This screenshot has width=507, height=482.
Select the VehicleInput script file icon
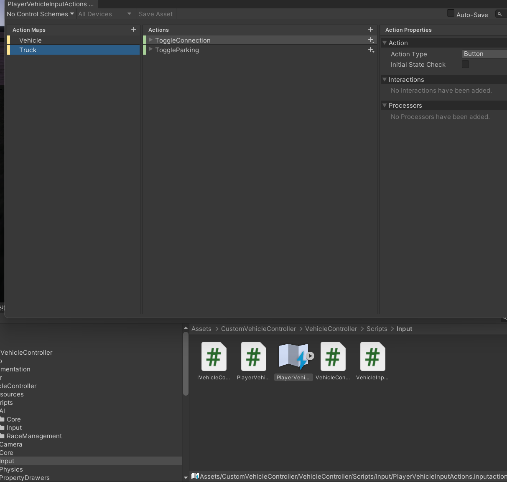tap(372, 356)
